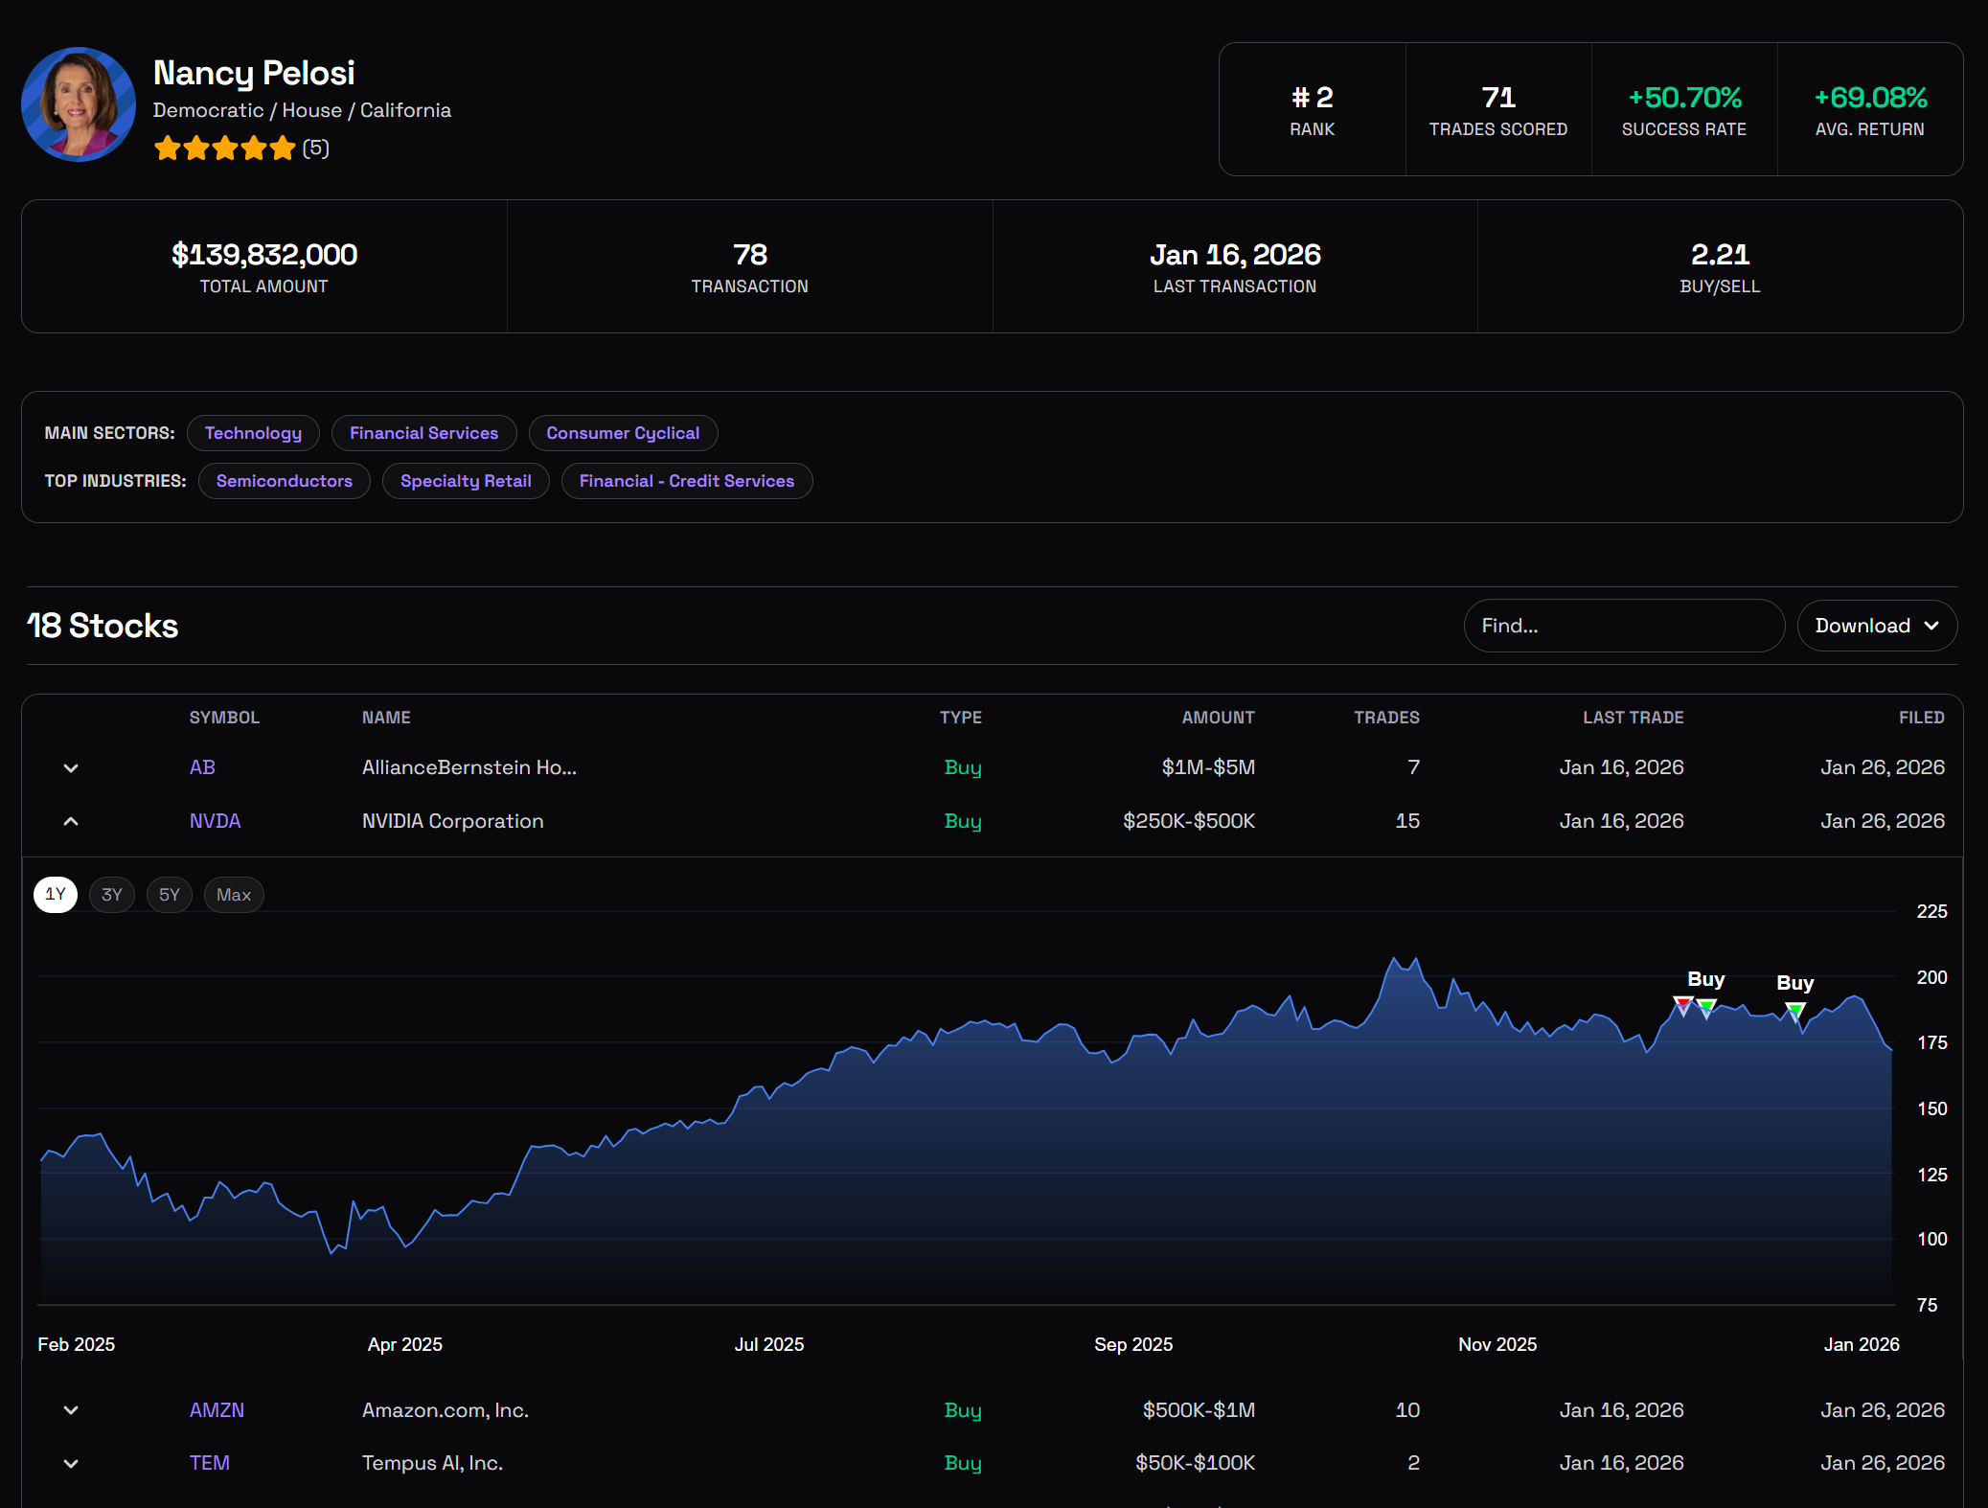
Task: Open the Specialty Retail industry tag
Action: pos(466,481)
